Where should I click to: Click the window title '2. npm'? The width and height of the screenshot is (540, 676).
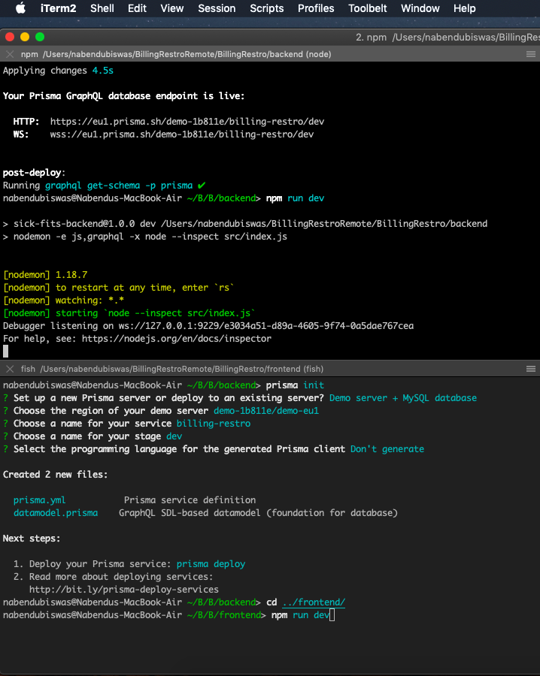coord(372,37)
